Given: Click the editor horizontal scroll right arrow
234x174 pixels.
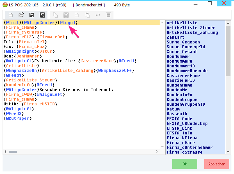Looking at the screenshot, I should click(157, 152).
